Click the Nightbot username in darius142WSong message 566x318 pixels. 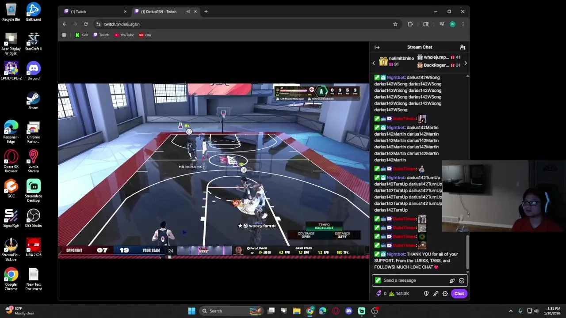tap(396, 78)
